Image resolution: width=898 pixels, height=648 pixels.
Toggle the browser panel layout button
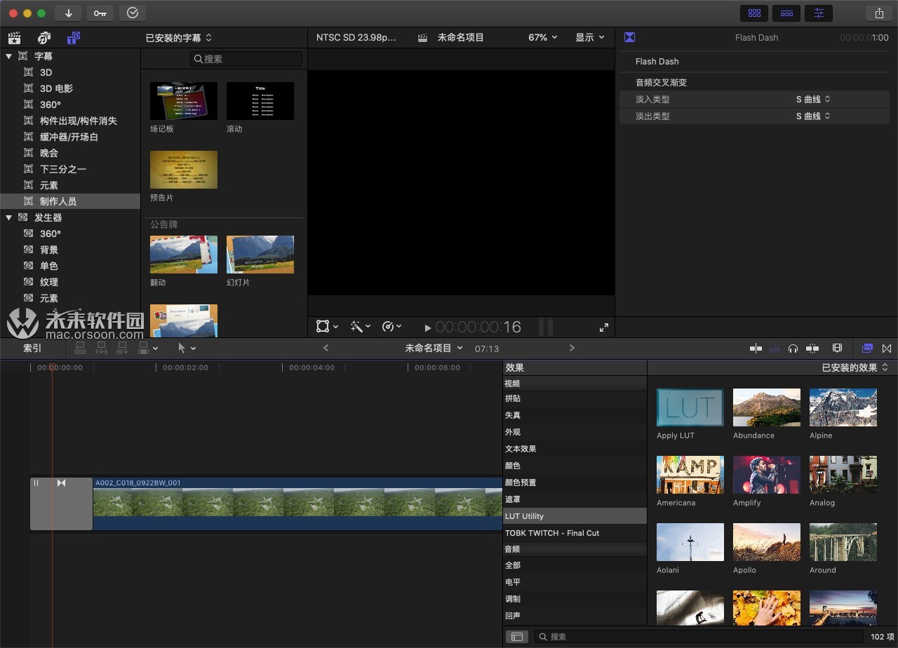pos(754,13)
